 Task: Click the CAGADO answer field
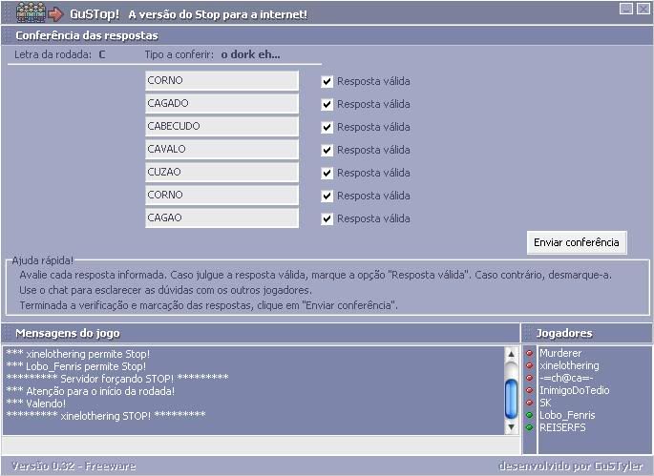[x=222, y=103]
